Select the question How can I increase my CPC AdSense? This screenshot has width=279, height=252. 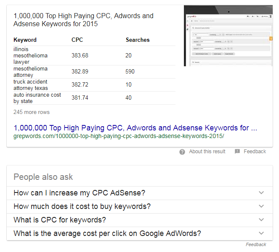click(79, 193)
